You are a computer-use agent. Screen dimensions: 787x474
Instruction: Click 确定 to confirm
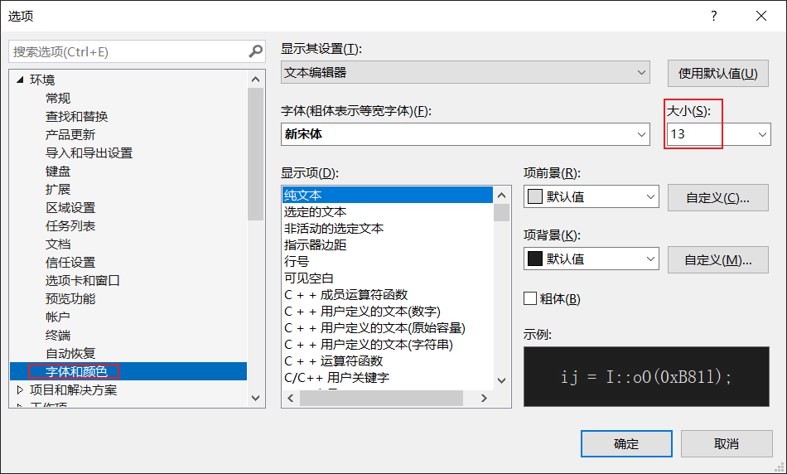click(626, 444)
